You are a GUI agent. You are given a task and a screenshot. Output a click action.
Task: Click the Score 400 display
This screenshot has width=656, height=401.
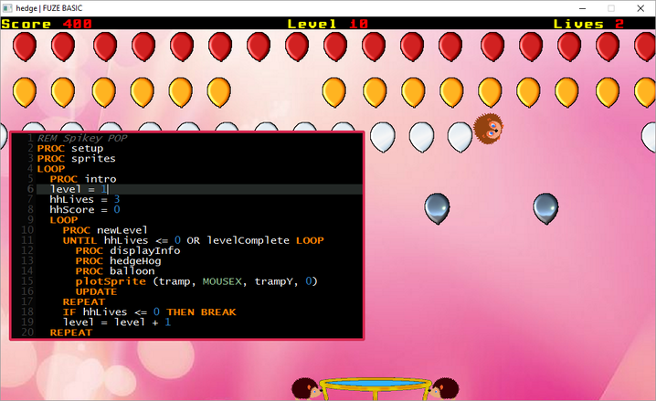click(x=47, y=24)
